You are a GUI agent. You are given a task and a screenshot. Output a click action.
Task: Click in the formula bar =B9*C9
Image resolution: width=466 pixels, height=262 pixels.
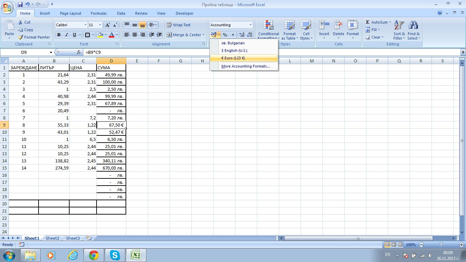pos(272,52)
